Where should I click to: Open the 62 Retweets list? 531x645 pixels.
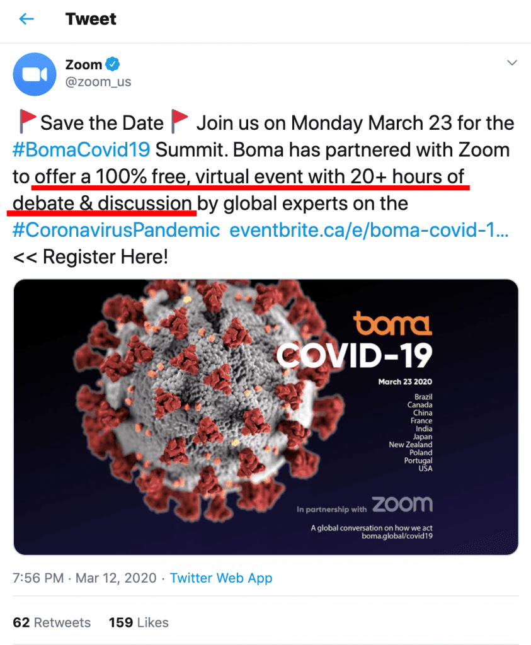(52, 622)
